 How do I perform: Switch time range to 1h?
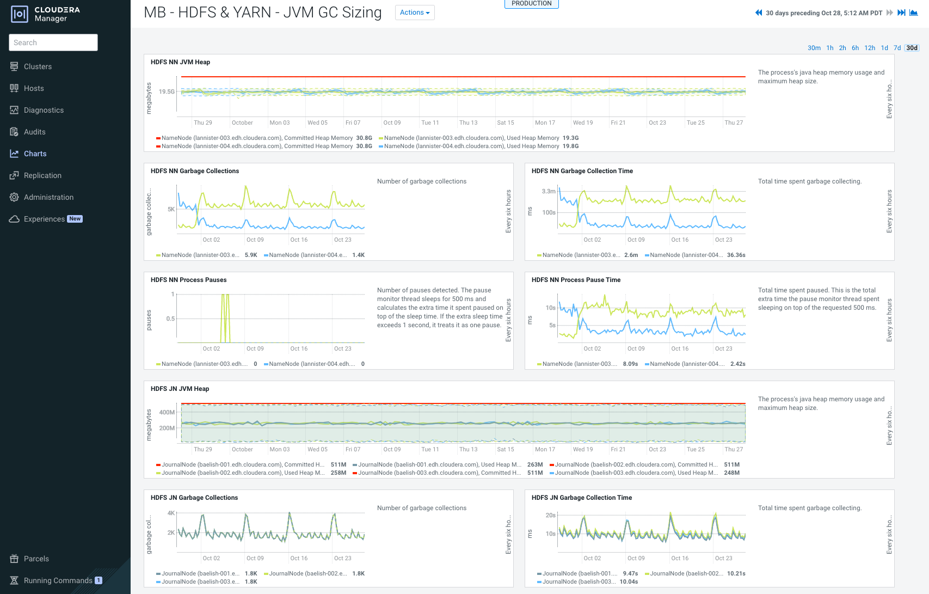829,47
